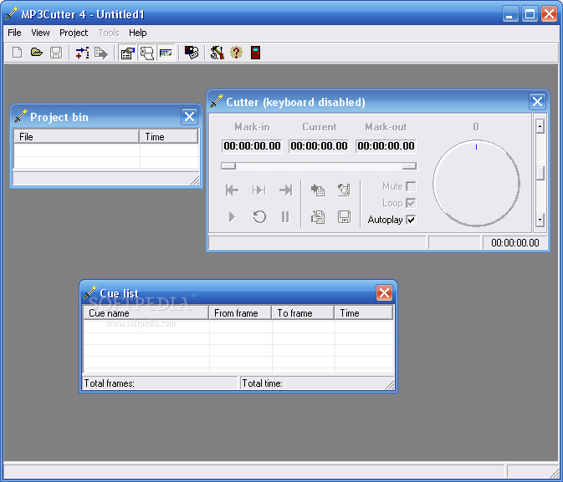Toggle the Project bin window toolbar button
The width and height of the screenshot is (563, 482).
[128, 53]
